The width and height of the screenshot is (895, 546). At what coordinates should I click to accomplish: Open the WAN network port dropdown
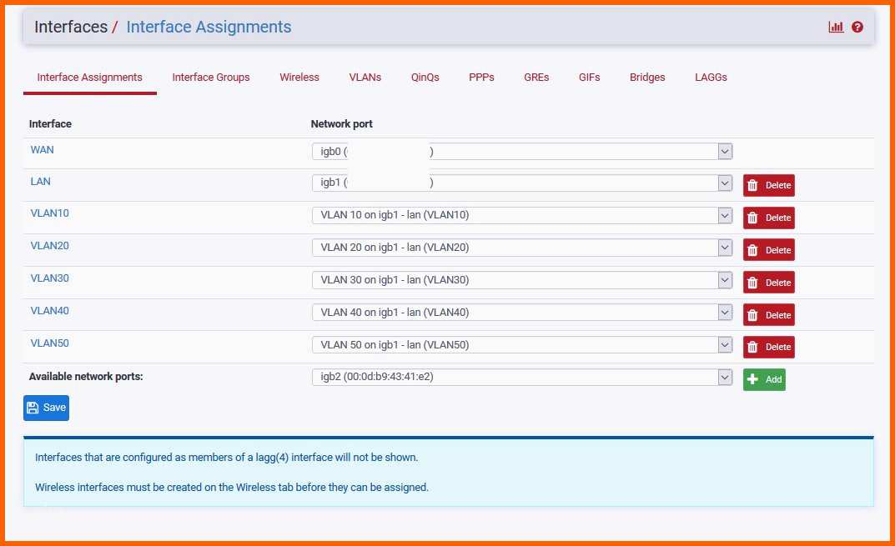pos(521,151)
